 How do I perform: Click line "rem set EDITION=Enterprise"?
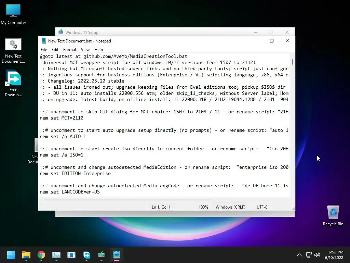pyautogui.click(x=75, y=174)
